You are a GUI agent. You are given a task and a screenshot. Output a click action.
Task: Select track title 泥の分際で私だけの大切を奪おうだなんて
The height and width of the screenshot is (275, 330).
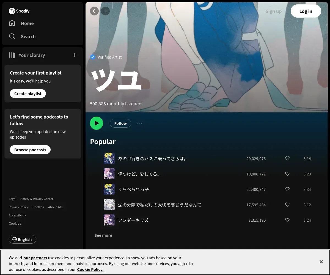(159, 205)
